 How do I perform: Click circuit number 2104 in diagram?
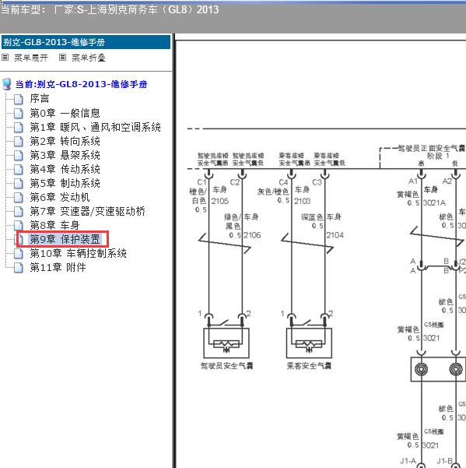(x=335, y=235)
